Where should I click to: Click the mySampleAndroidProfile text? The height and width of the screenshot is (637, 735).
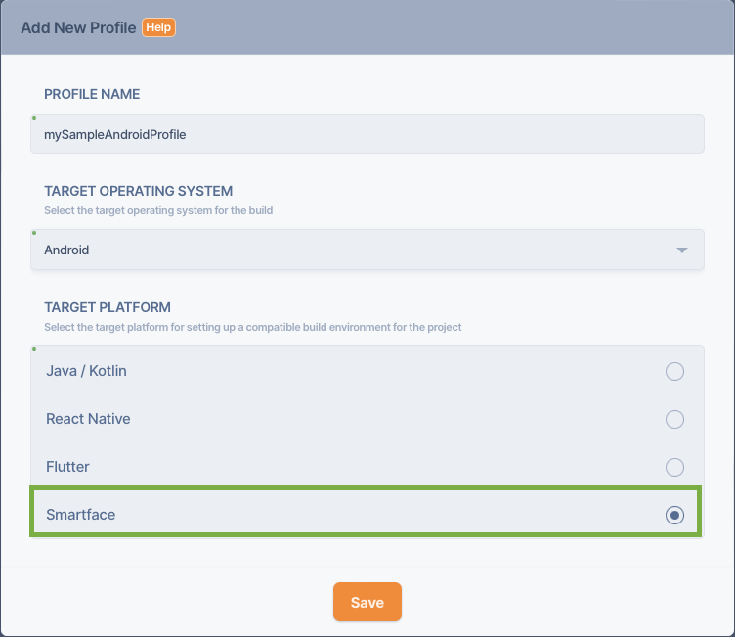point(115,135)
